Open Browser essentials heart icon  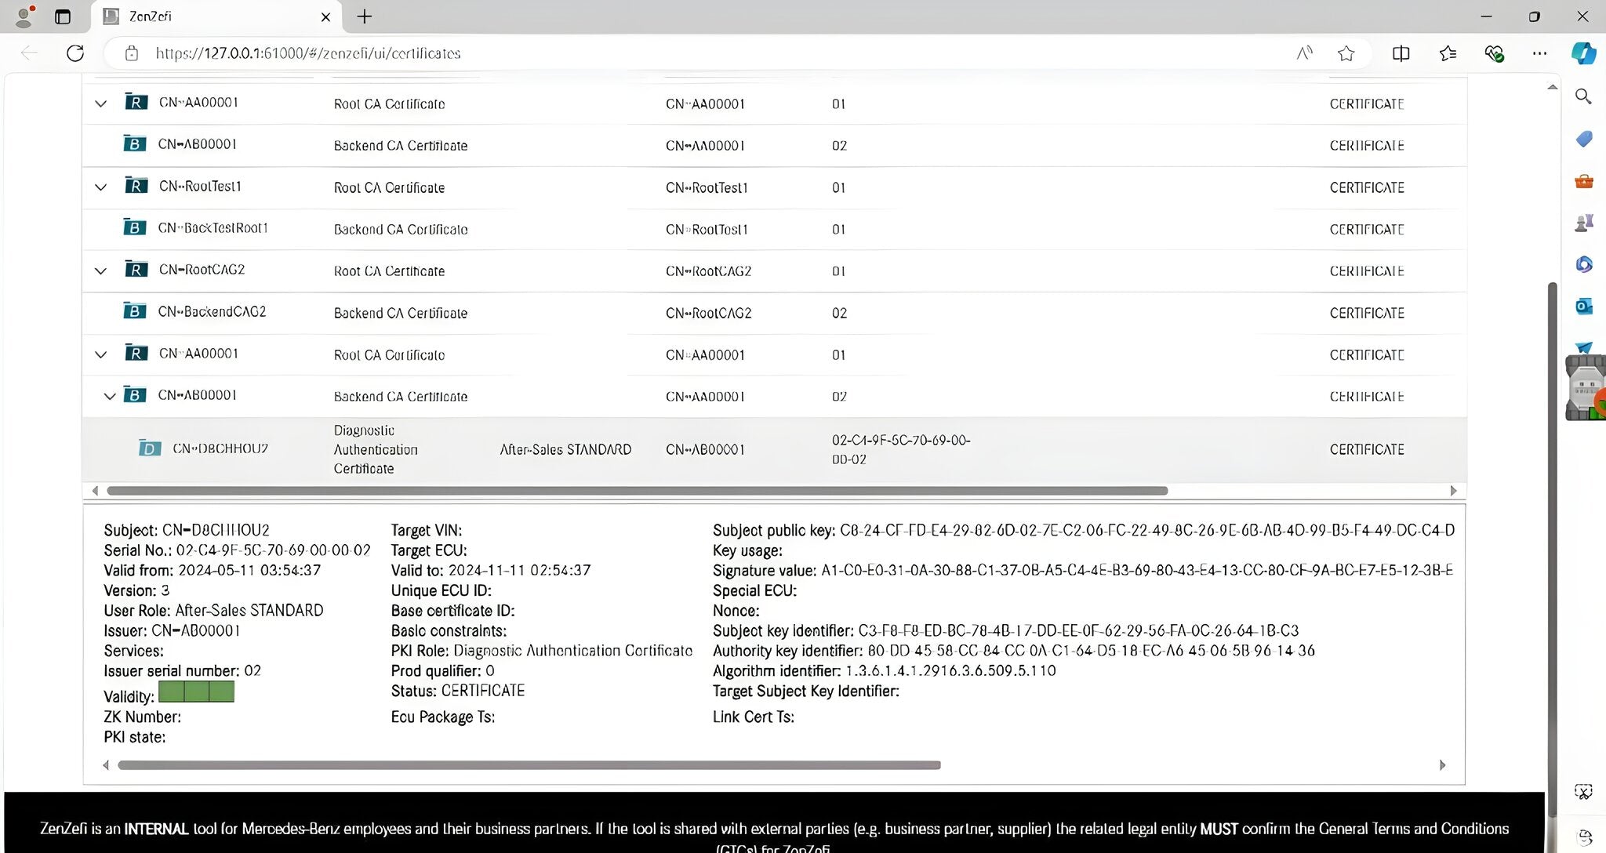click(x=1494, y=53)
